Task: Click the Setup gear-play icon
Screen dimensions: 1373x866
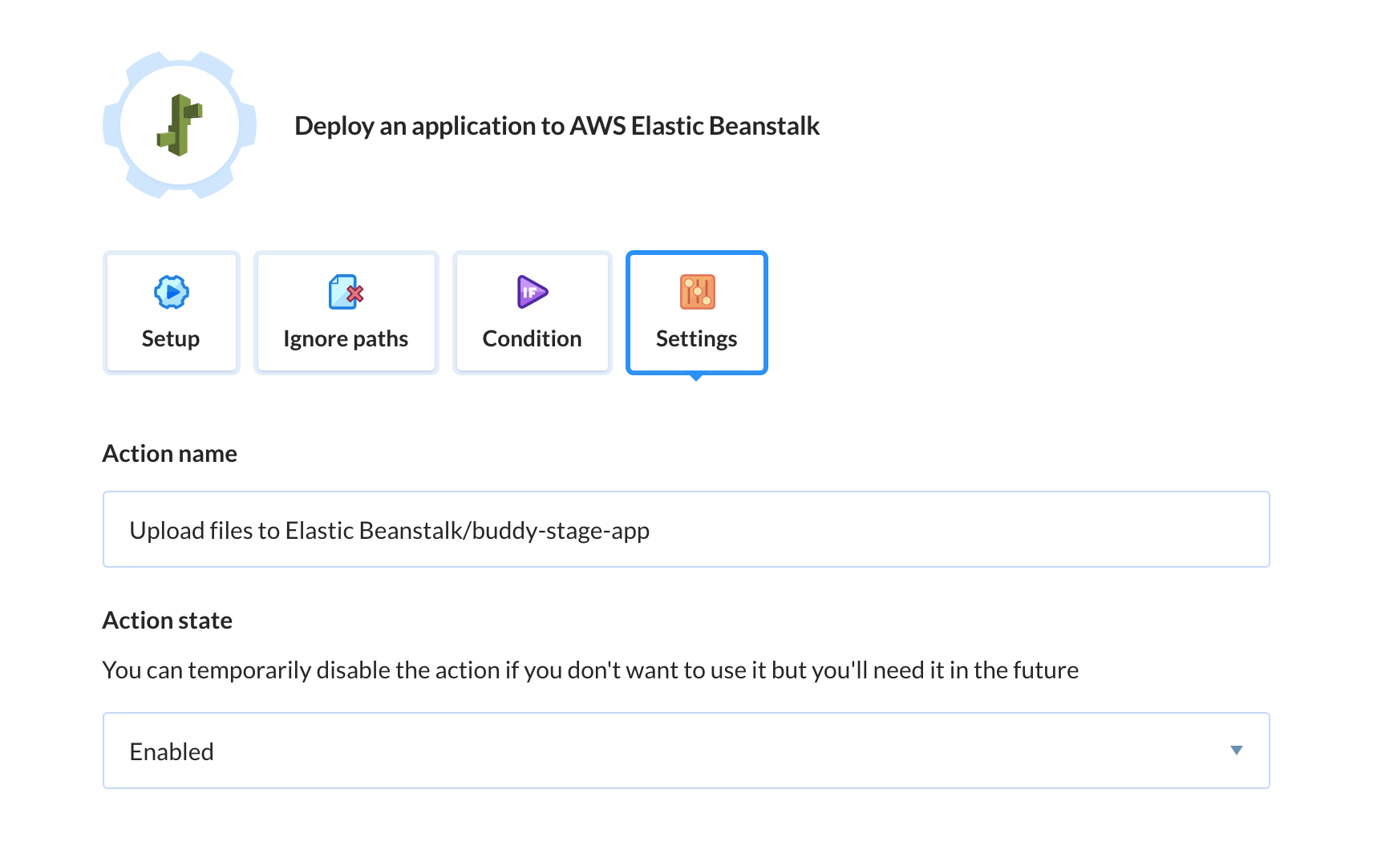Action: (x=171, y=292)
